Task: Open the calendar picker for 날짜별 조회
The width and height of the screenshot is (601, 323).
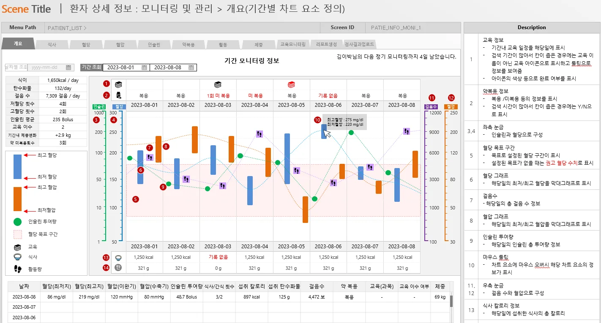Action: tap(68, 68)
